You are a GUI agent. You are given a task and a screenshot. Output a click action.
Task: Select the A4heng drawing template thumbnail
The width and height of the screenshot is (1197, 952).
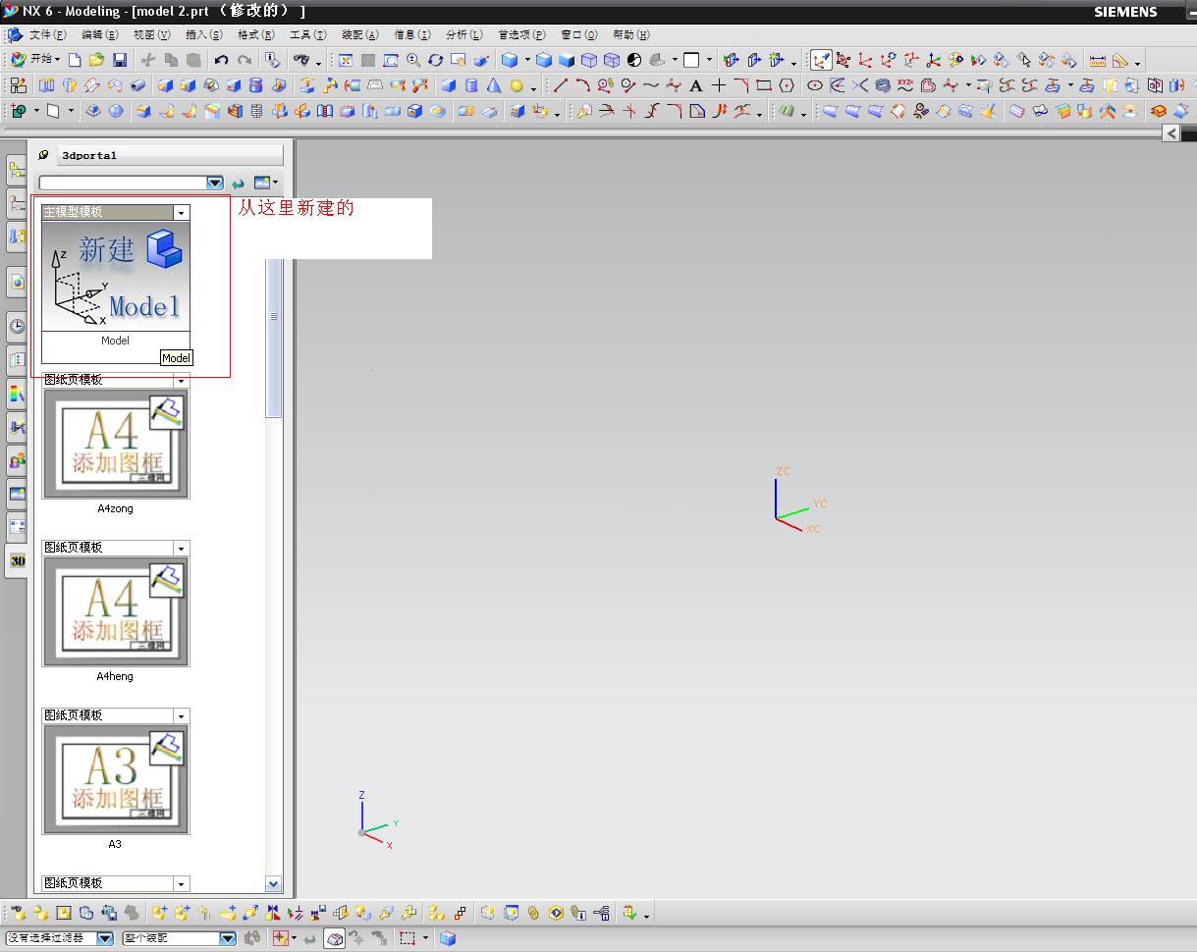[116, 611]
